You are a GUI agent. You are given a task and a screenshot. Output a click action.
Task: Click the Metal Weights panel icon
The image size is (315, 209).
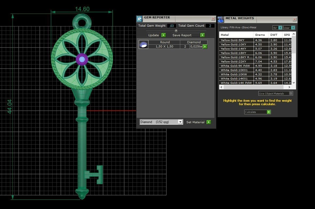221,19
